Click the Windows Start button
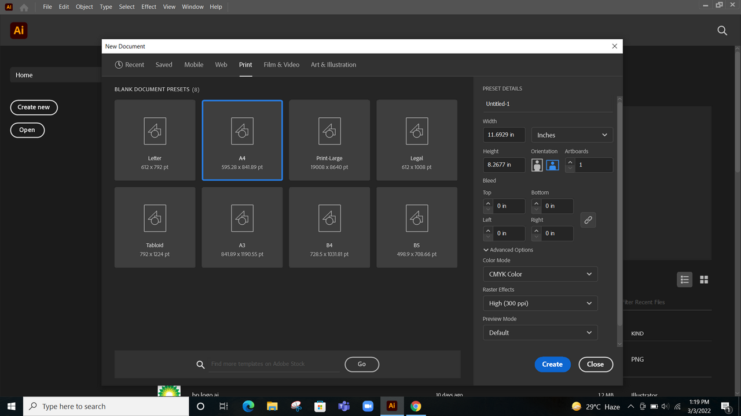 11,406
